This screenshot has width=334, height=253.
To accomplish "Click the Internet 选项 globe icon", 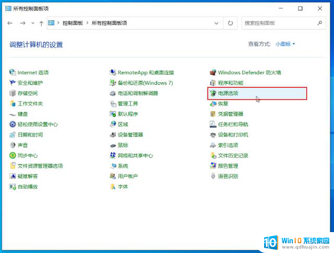I will point(13,72).
